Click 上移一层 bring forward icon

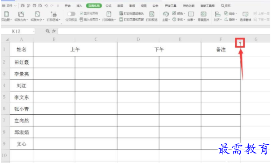(x=255, y=13)
